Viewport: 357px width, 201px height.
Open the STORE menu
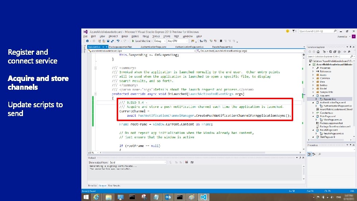167,36
